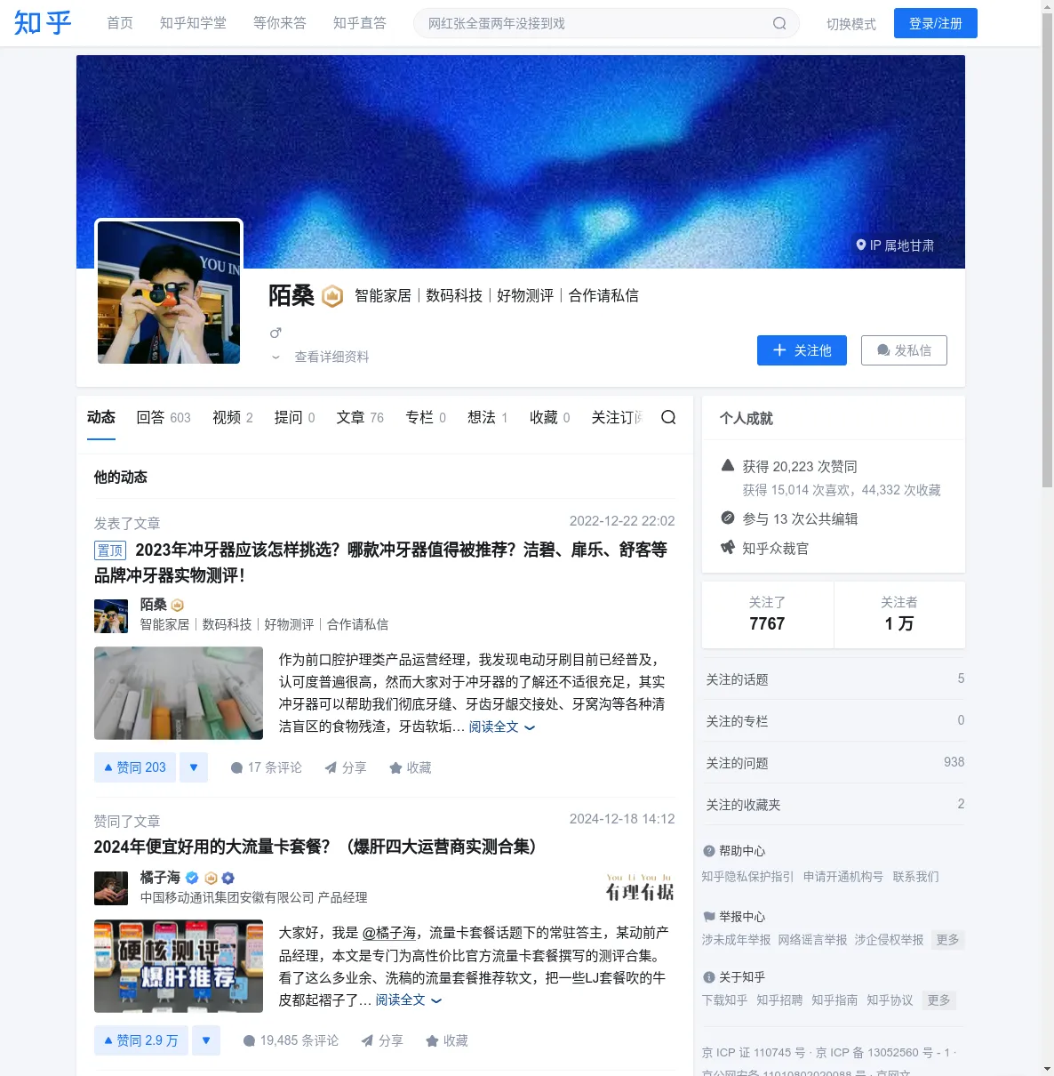View 关注了 7767 following list
The height and width of the screenshot is (1076, 1054).
(767, 614)
